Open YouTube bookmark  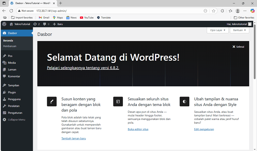pyautogui.click(x=87, y=17)
